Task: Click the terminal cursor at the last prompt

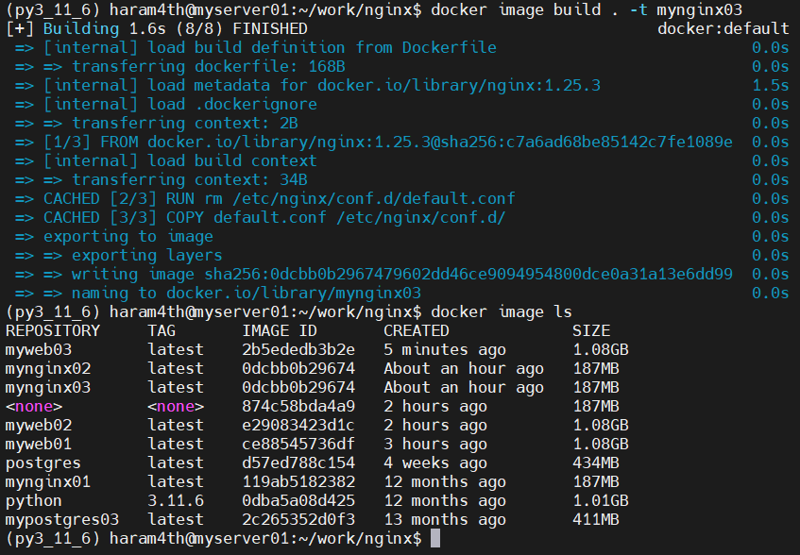Action: click(435, 538)
